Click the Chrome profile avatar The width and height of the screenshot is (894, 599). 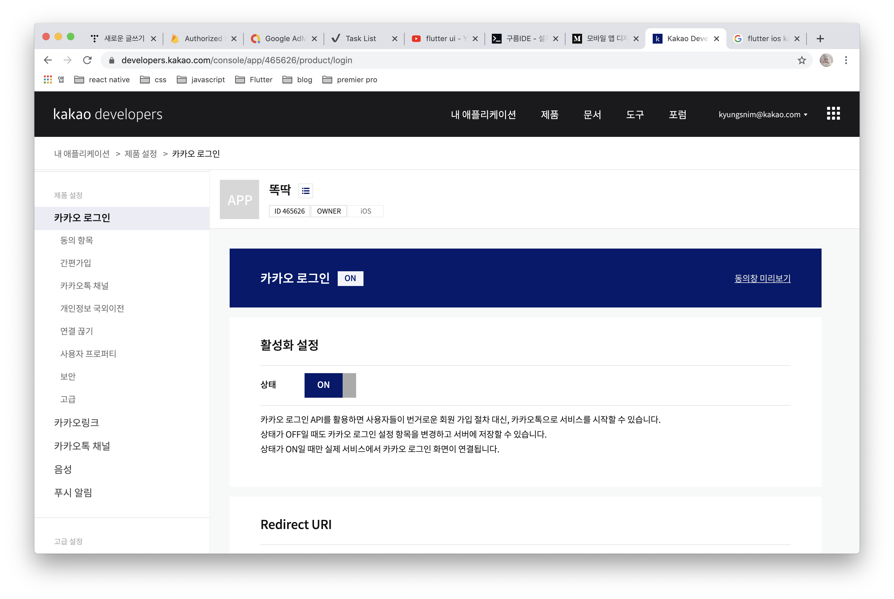pos(826,60)
